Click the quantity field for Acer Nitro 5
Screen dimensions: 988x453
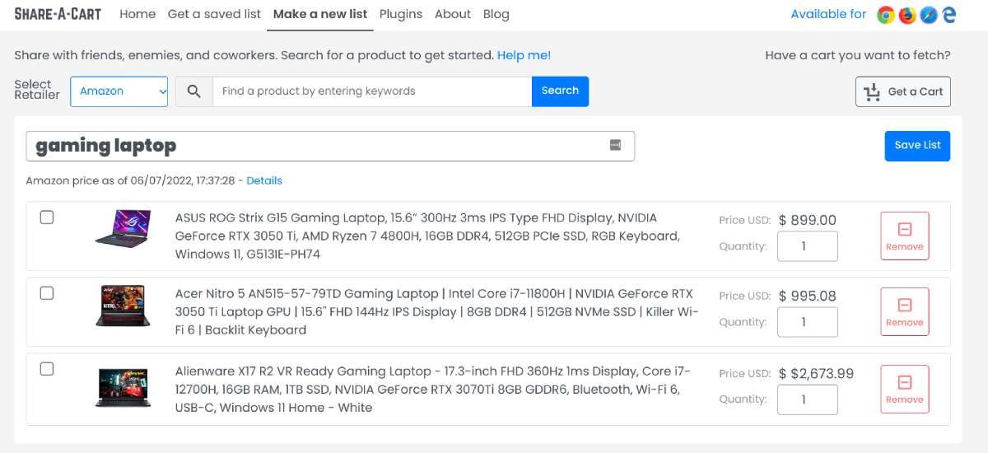pos(808,322)
